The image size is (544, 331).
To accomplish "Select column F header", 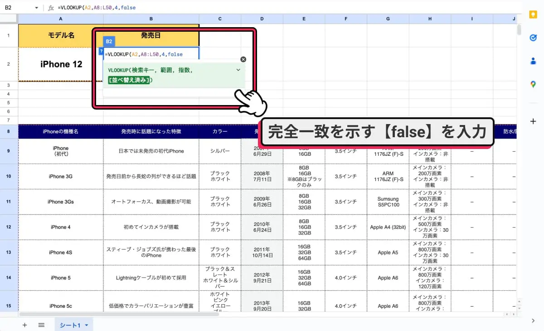I will click(x=346, y=19).
